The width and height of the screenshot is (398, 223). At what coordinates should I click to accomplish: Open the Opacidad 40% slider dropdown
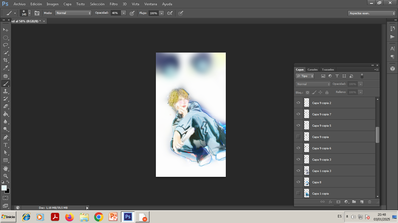(x=124, y=13)
